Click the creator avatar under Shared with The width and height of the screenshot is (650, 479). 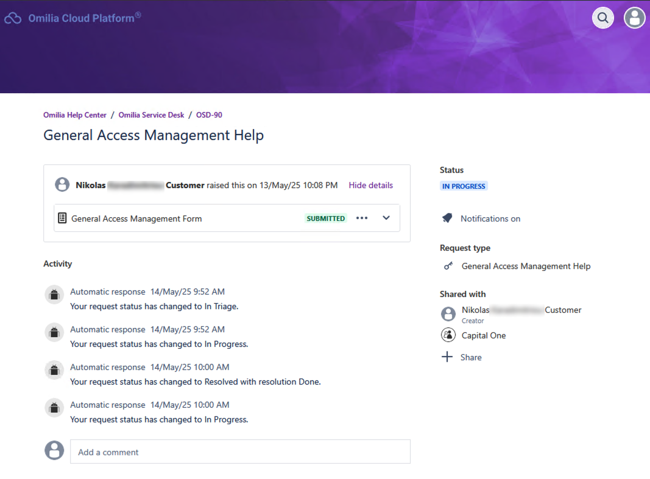point(448,313)
